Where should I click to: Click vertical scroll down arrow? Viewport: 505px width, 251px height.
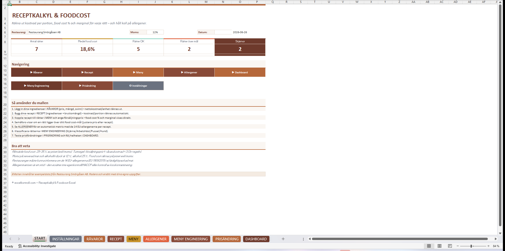pos(500,233)
